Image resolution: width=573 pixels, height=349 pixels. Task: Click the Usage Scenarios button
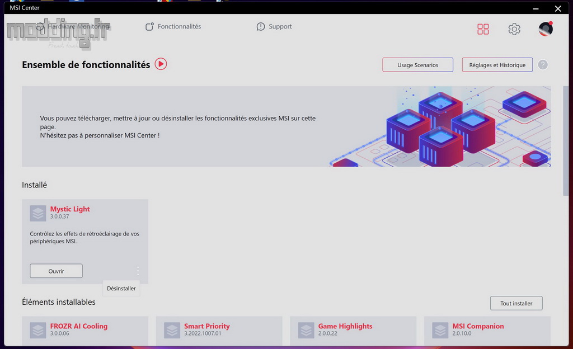pos(417,65)
